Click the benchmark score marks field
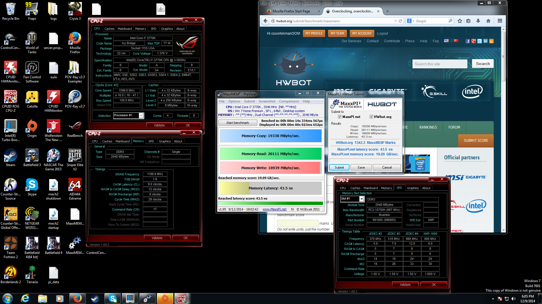542x304 pixels. (x=298, y=223)
